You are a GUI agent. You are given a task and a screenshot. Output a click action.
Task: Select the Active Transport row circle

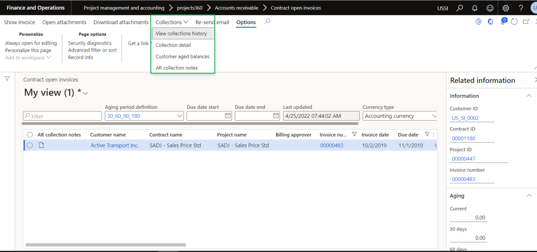pyautogui.click(x=30, y=145)
